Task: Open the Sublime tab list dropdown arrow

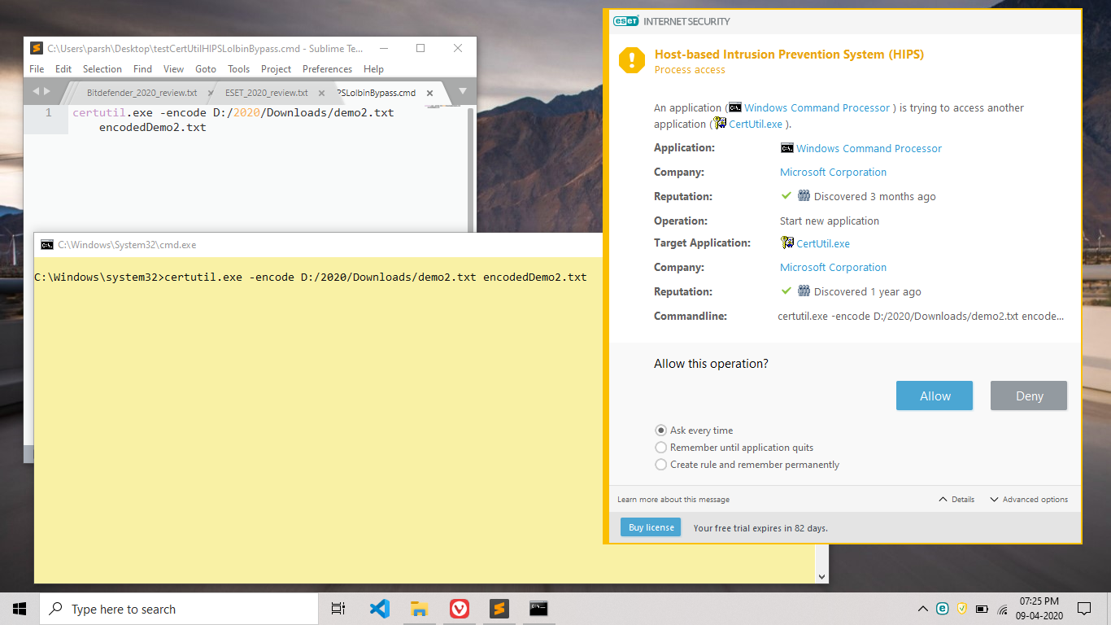Action: (463, 91)
